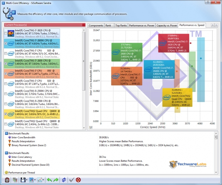222x185 pixels.
Task: Enable the i5-2500 processor checkbox
Action: (x=6, y=104)
